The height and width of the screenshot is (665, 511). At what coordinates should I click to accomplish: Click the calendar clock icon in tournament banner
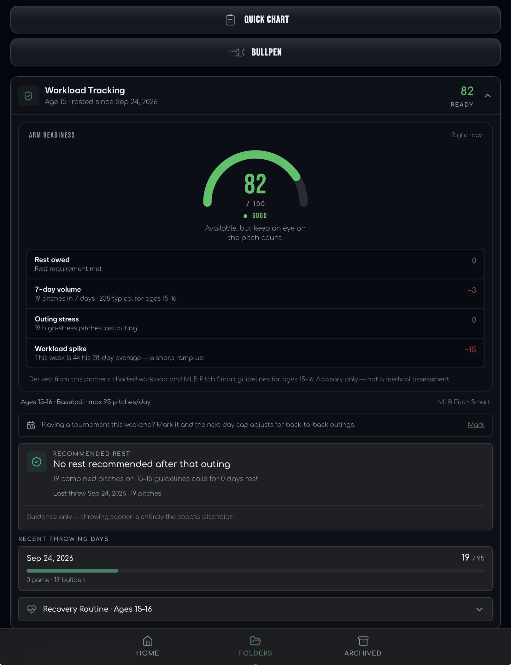pos(31,425)
